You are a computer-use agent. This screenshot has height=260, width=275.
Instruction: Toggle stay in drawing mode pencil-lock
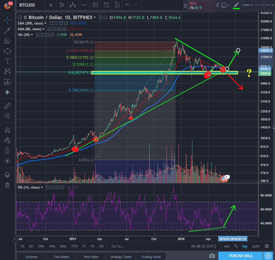(7, 140)
